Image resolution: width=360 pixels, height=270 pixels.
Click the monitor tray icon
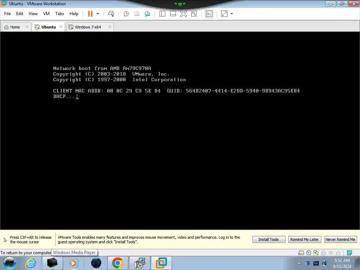tap(316, 263)
